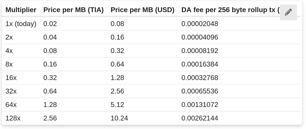This screenshot has width=306, height=129.
Task: Click the pencil edit icon
Action: coord(288,12)
